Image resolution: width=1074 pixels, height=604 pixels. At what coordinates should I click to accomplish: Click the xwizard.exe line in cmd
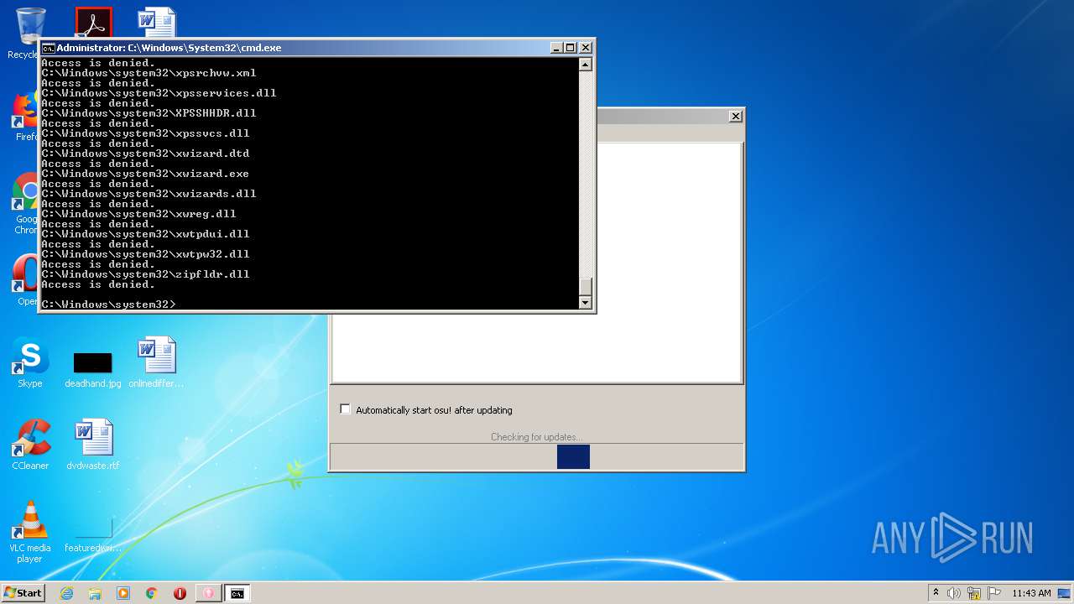pyautogui.click(x=145, y=174)
